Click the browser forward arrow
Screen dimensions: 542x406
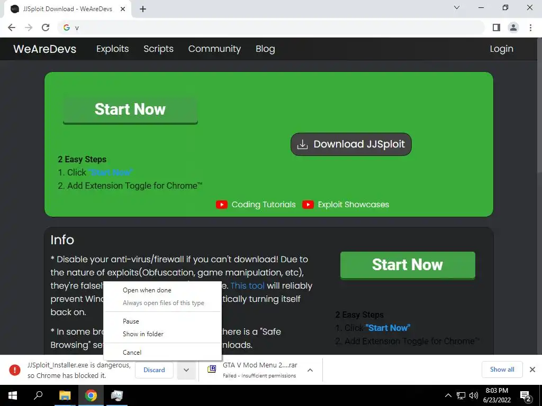pyautogui.click(x=29, y=27)
